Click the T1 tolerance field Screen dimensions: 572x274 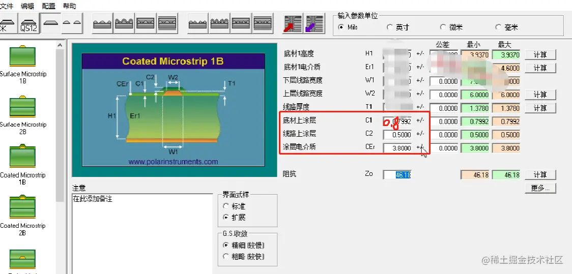[x=444, y=108]
